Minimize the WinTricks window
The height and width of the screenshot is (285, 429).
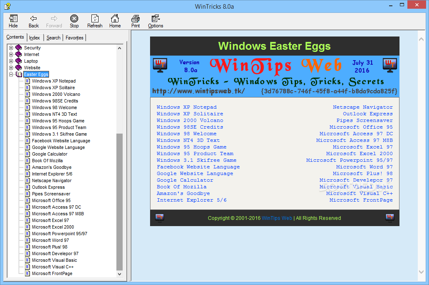(390, 5)
